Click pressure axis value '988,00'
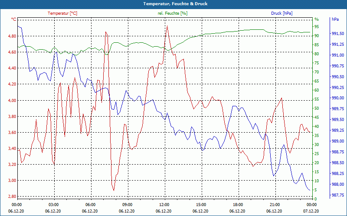The image size is (347, 216). tap(338, 184)
